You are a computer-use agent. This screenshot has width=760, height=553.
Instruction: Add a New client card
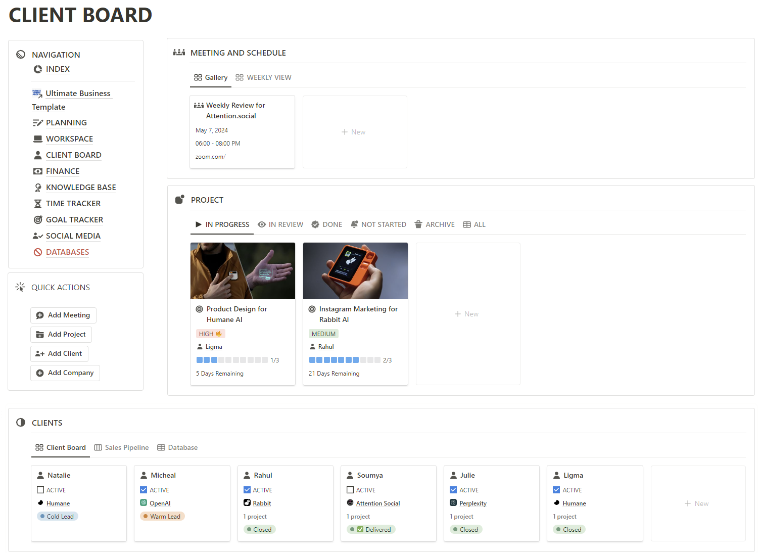[x=698, y=503]
